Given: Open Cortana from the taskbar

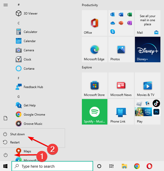Looking at the screenshot, I should pyautogui.click(x=99, y=166).
